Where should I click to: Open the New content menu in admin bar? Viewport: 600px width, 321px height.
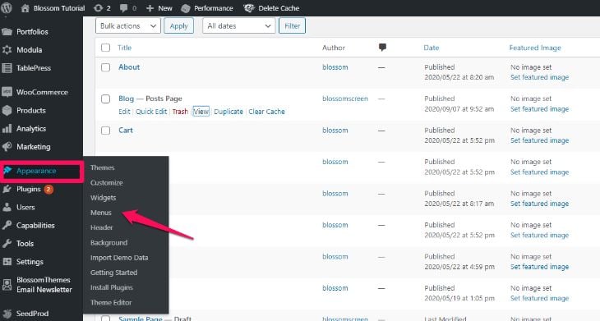[159, 8]
